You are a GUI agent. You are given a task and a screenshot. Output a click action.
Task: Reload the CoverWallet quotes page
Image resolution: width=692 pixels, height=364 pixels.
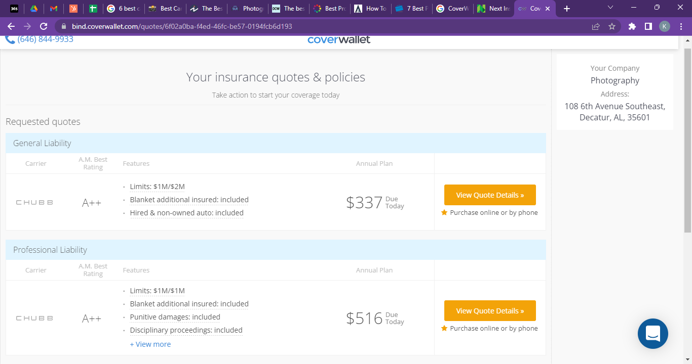[44, 26]
